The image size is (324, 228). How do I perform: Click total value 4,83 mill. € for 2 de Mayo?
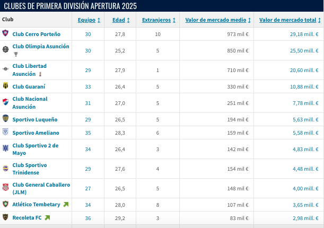pyautogui.click(x=305, y=150)
